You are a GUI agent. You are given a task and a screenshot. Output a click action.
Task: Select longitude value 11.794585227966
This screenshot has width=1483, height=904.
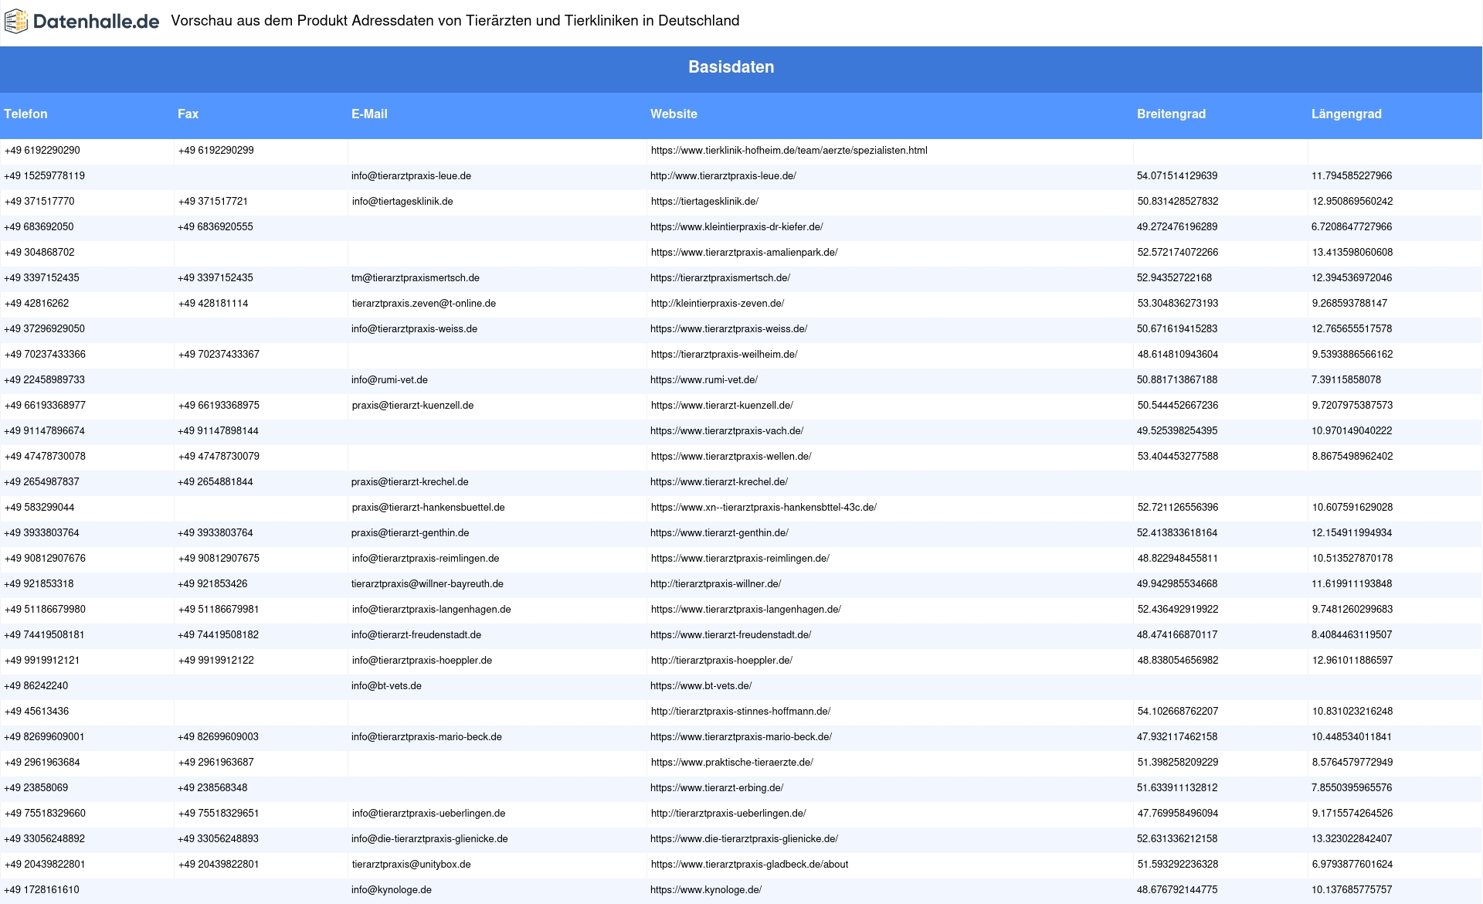1352,176
